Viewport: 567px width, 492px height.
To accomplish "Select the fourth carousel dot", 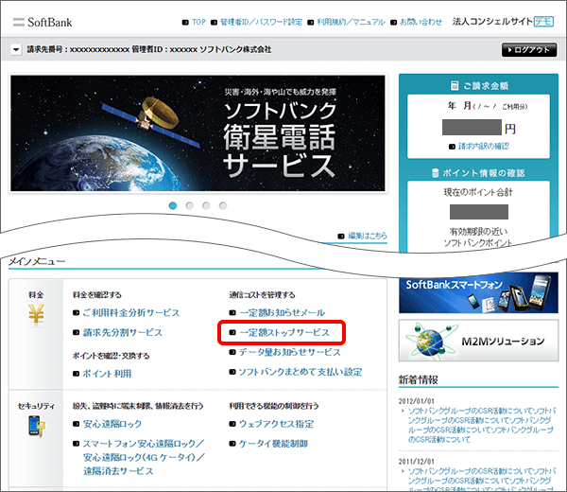I will click(x=223, y=205).
